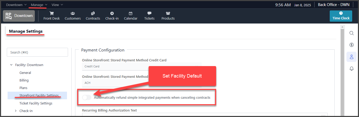Go to Check-in via arrow icon
Viewport: 359px width, 117px height.
pos(112,13)
